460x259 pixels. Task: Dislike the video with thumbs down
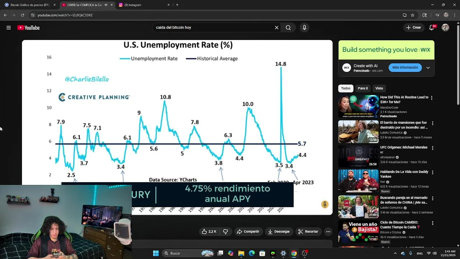(226, 232)
